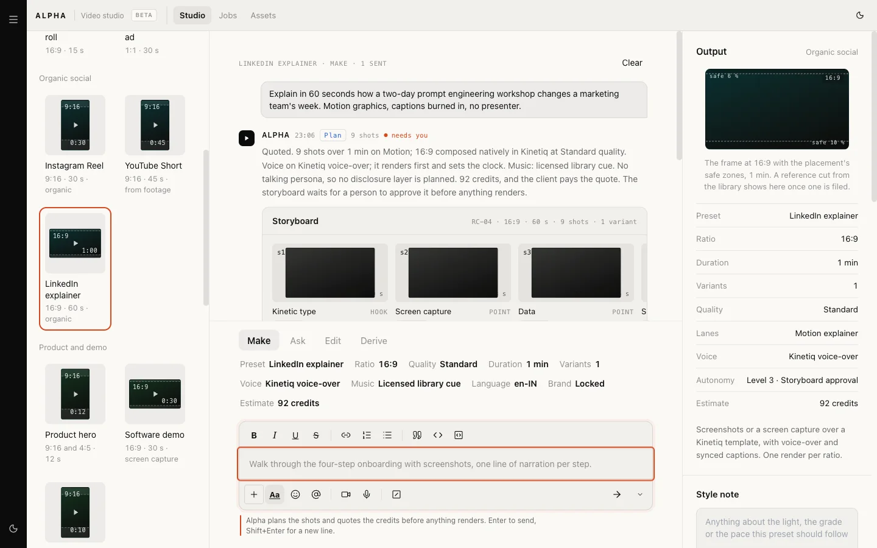Insert a code block
Image resolution: width=877 pixels, height=548 pixels.
(x=459, y=435)
